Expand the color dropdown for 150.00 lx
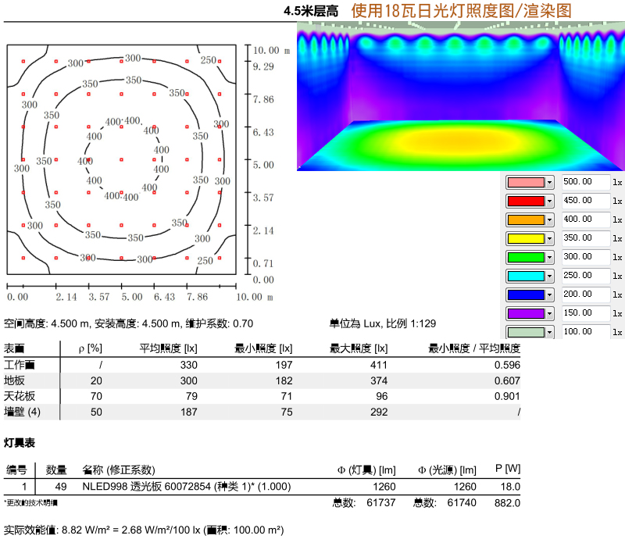Viewport: 625px width, 539px height. (x=550, y=314)
